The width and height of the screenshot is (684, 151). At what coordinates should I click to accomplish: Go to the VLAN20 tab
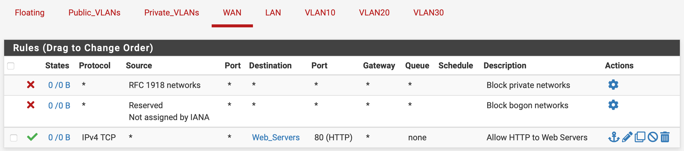tap(374, 12)
